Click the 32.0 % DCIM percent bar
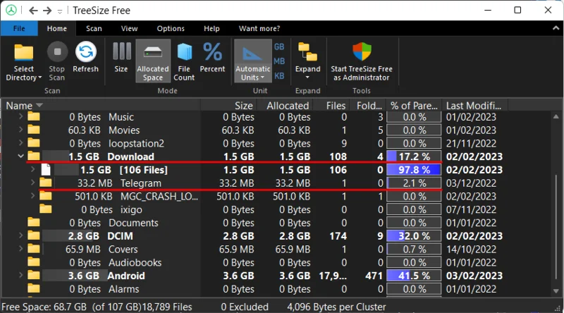 click(414, 235)
